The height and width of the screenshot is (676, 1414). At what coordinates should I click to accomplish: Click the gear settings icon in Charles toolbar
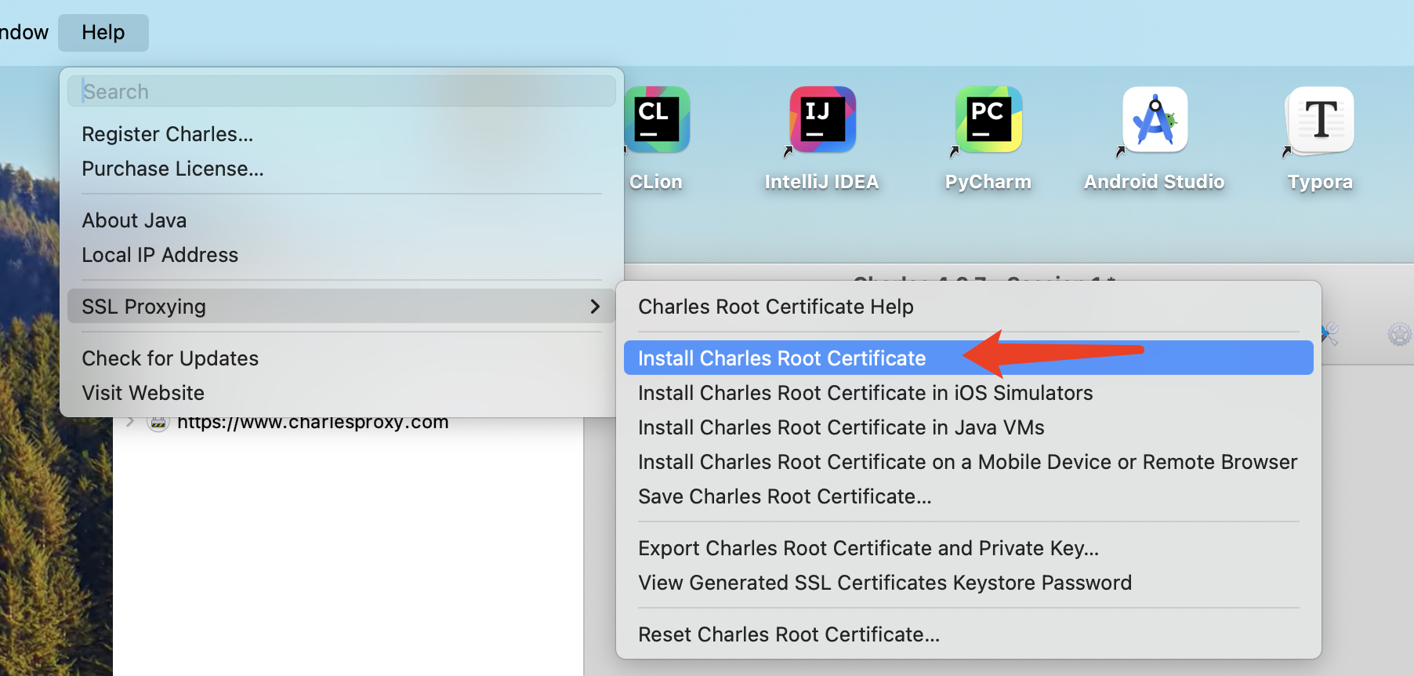click(x=1399, y=335)
